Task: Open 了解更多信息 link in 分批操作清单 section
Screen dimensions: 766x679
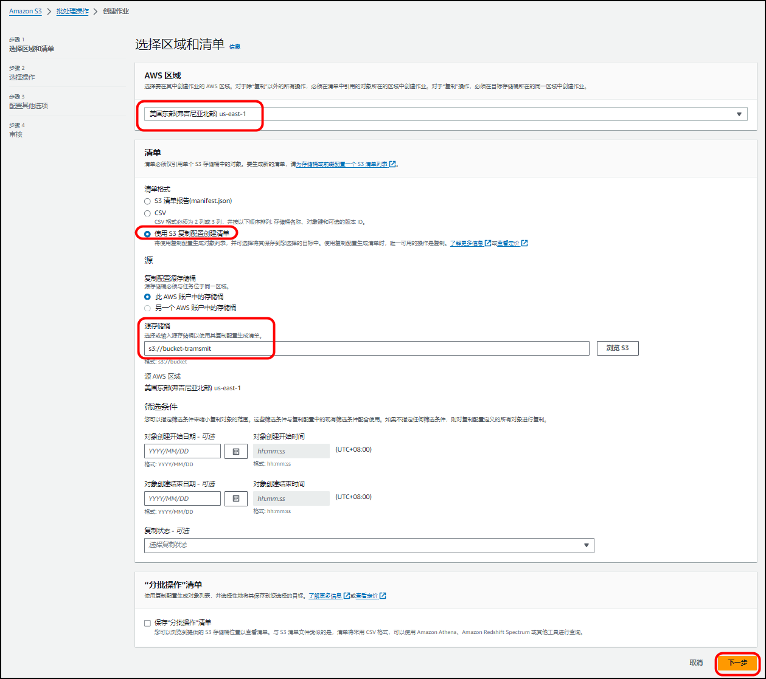Action: (325, 596)
